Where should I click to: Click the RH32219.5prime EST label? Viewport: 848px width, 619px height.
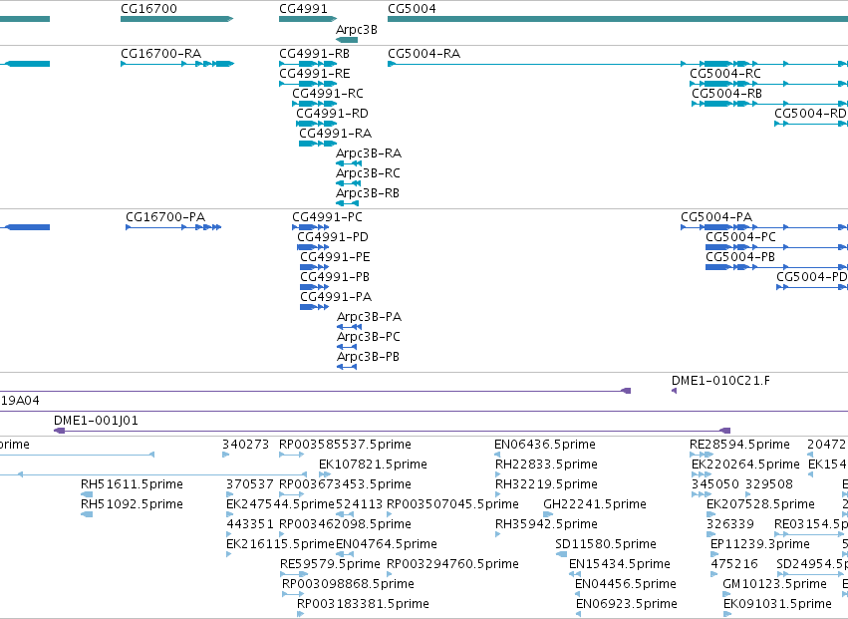tap(546, 484)
